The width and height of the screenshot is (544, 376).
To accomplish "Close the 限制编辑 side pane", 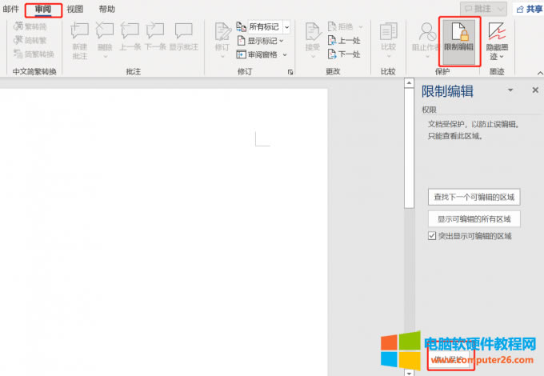I will 535,91.
